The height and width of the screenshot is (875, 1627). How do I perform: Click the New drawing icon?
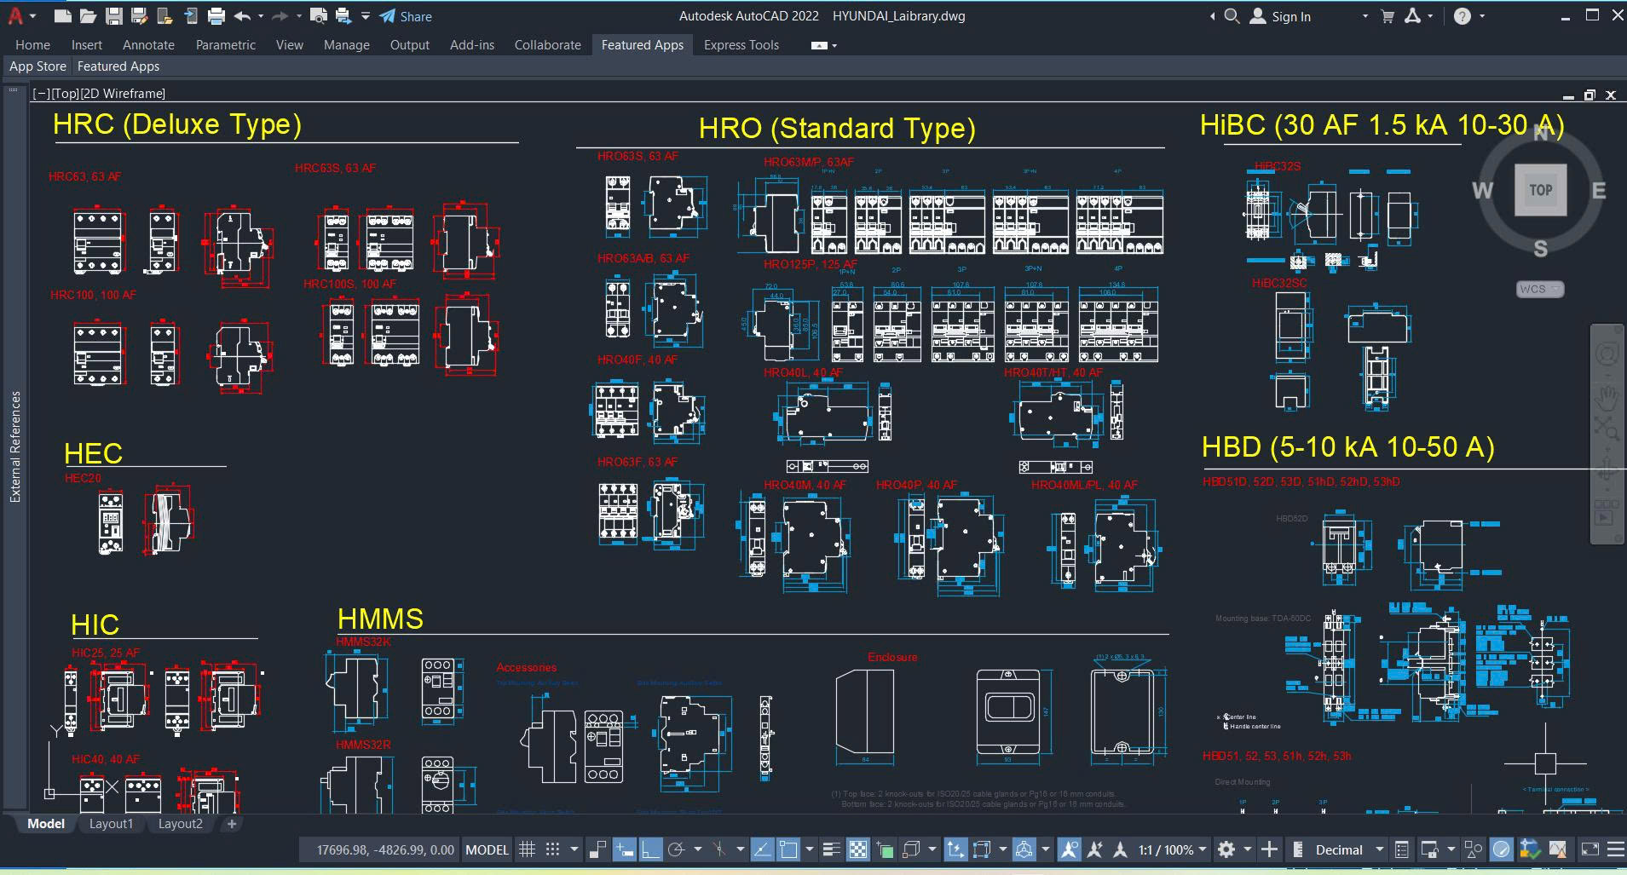(x=62, y=16)
